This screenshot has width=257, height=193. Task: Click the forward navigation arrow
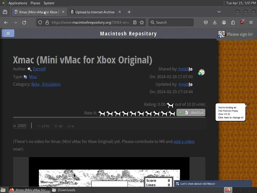pos(15,22)
